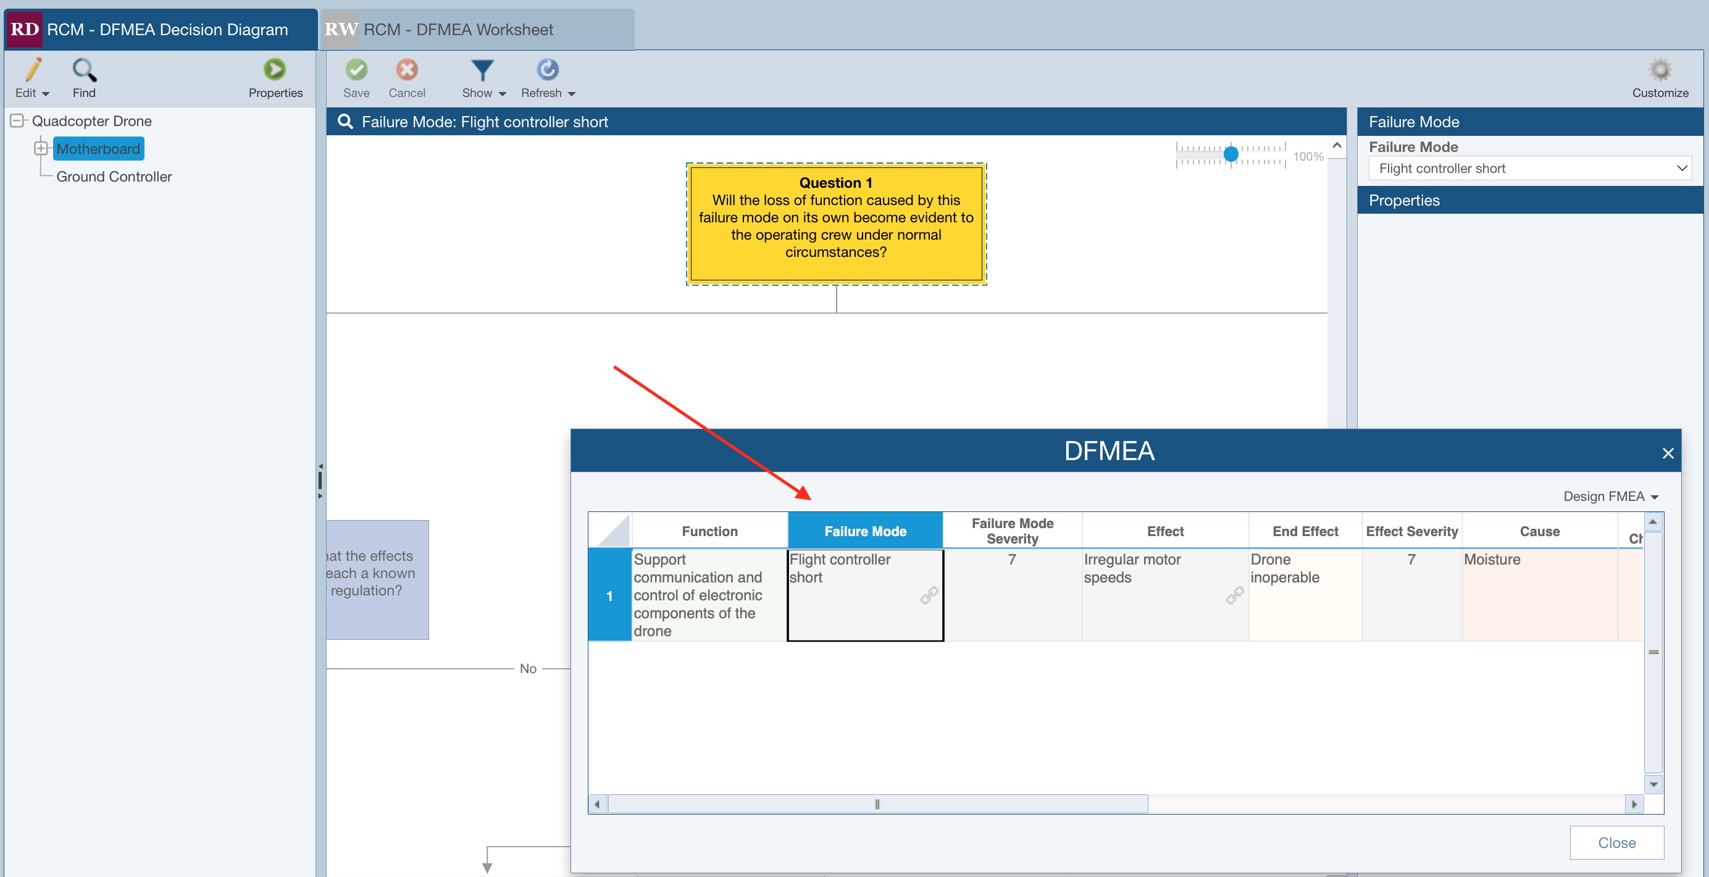Collapse the Quadcopter Drone tree node
This screenshot has height=877, width=1709.
[x=18, y=120]
